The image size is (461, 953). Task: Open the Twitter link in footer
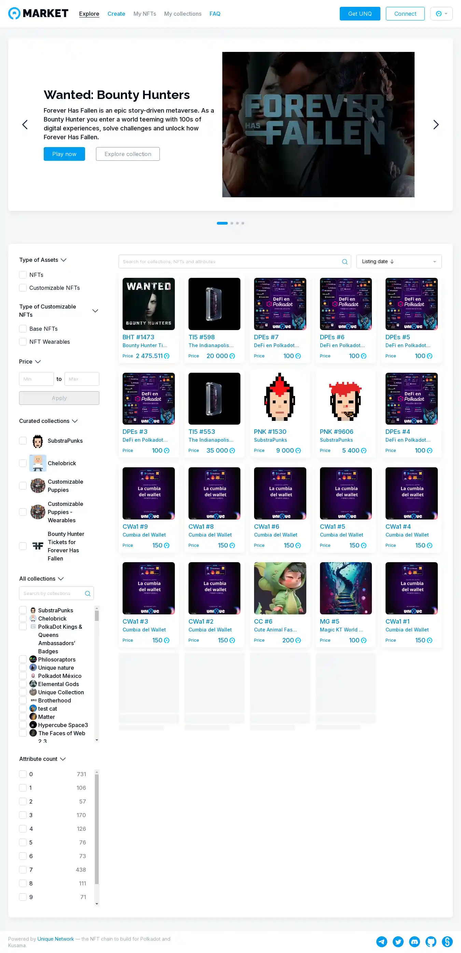[398, 941]
